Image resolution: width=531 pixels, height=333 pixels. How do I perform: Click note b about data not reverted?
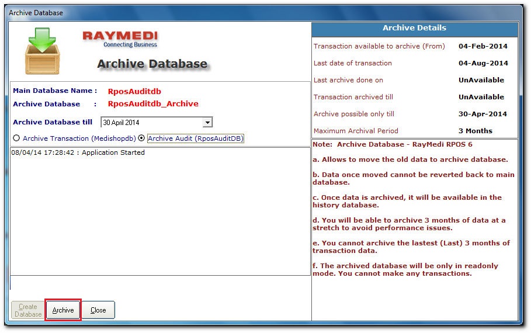[414, 179]
